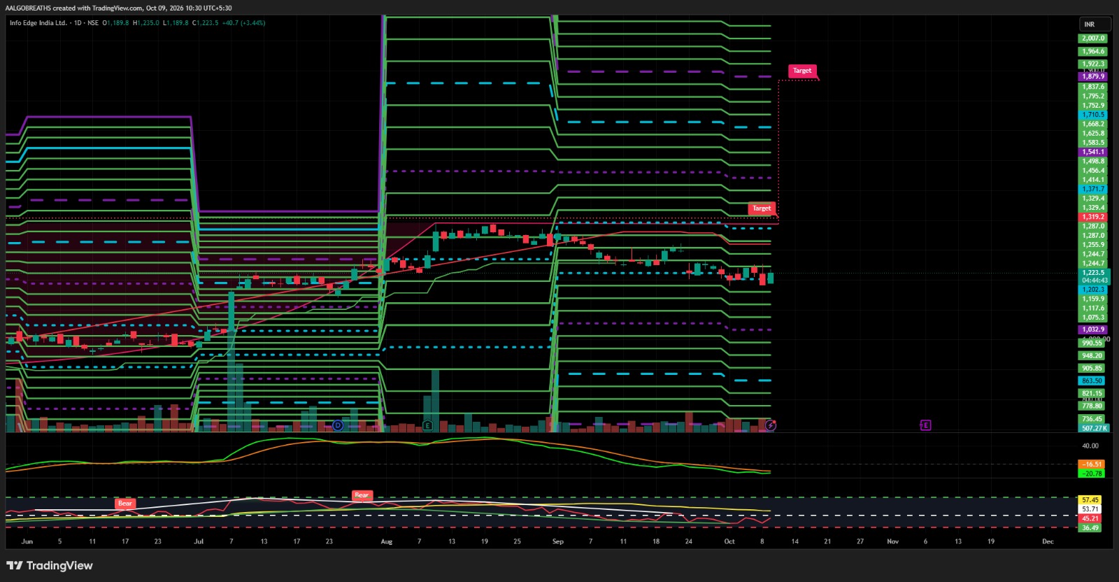
Task: Click the purple 1,879.9 price label
Action: (x=1093, y=77)
